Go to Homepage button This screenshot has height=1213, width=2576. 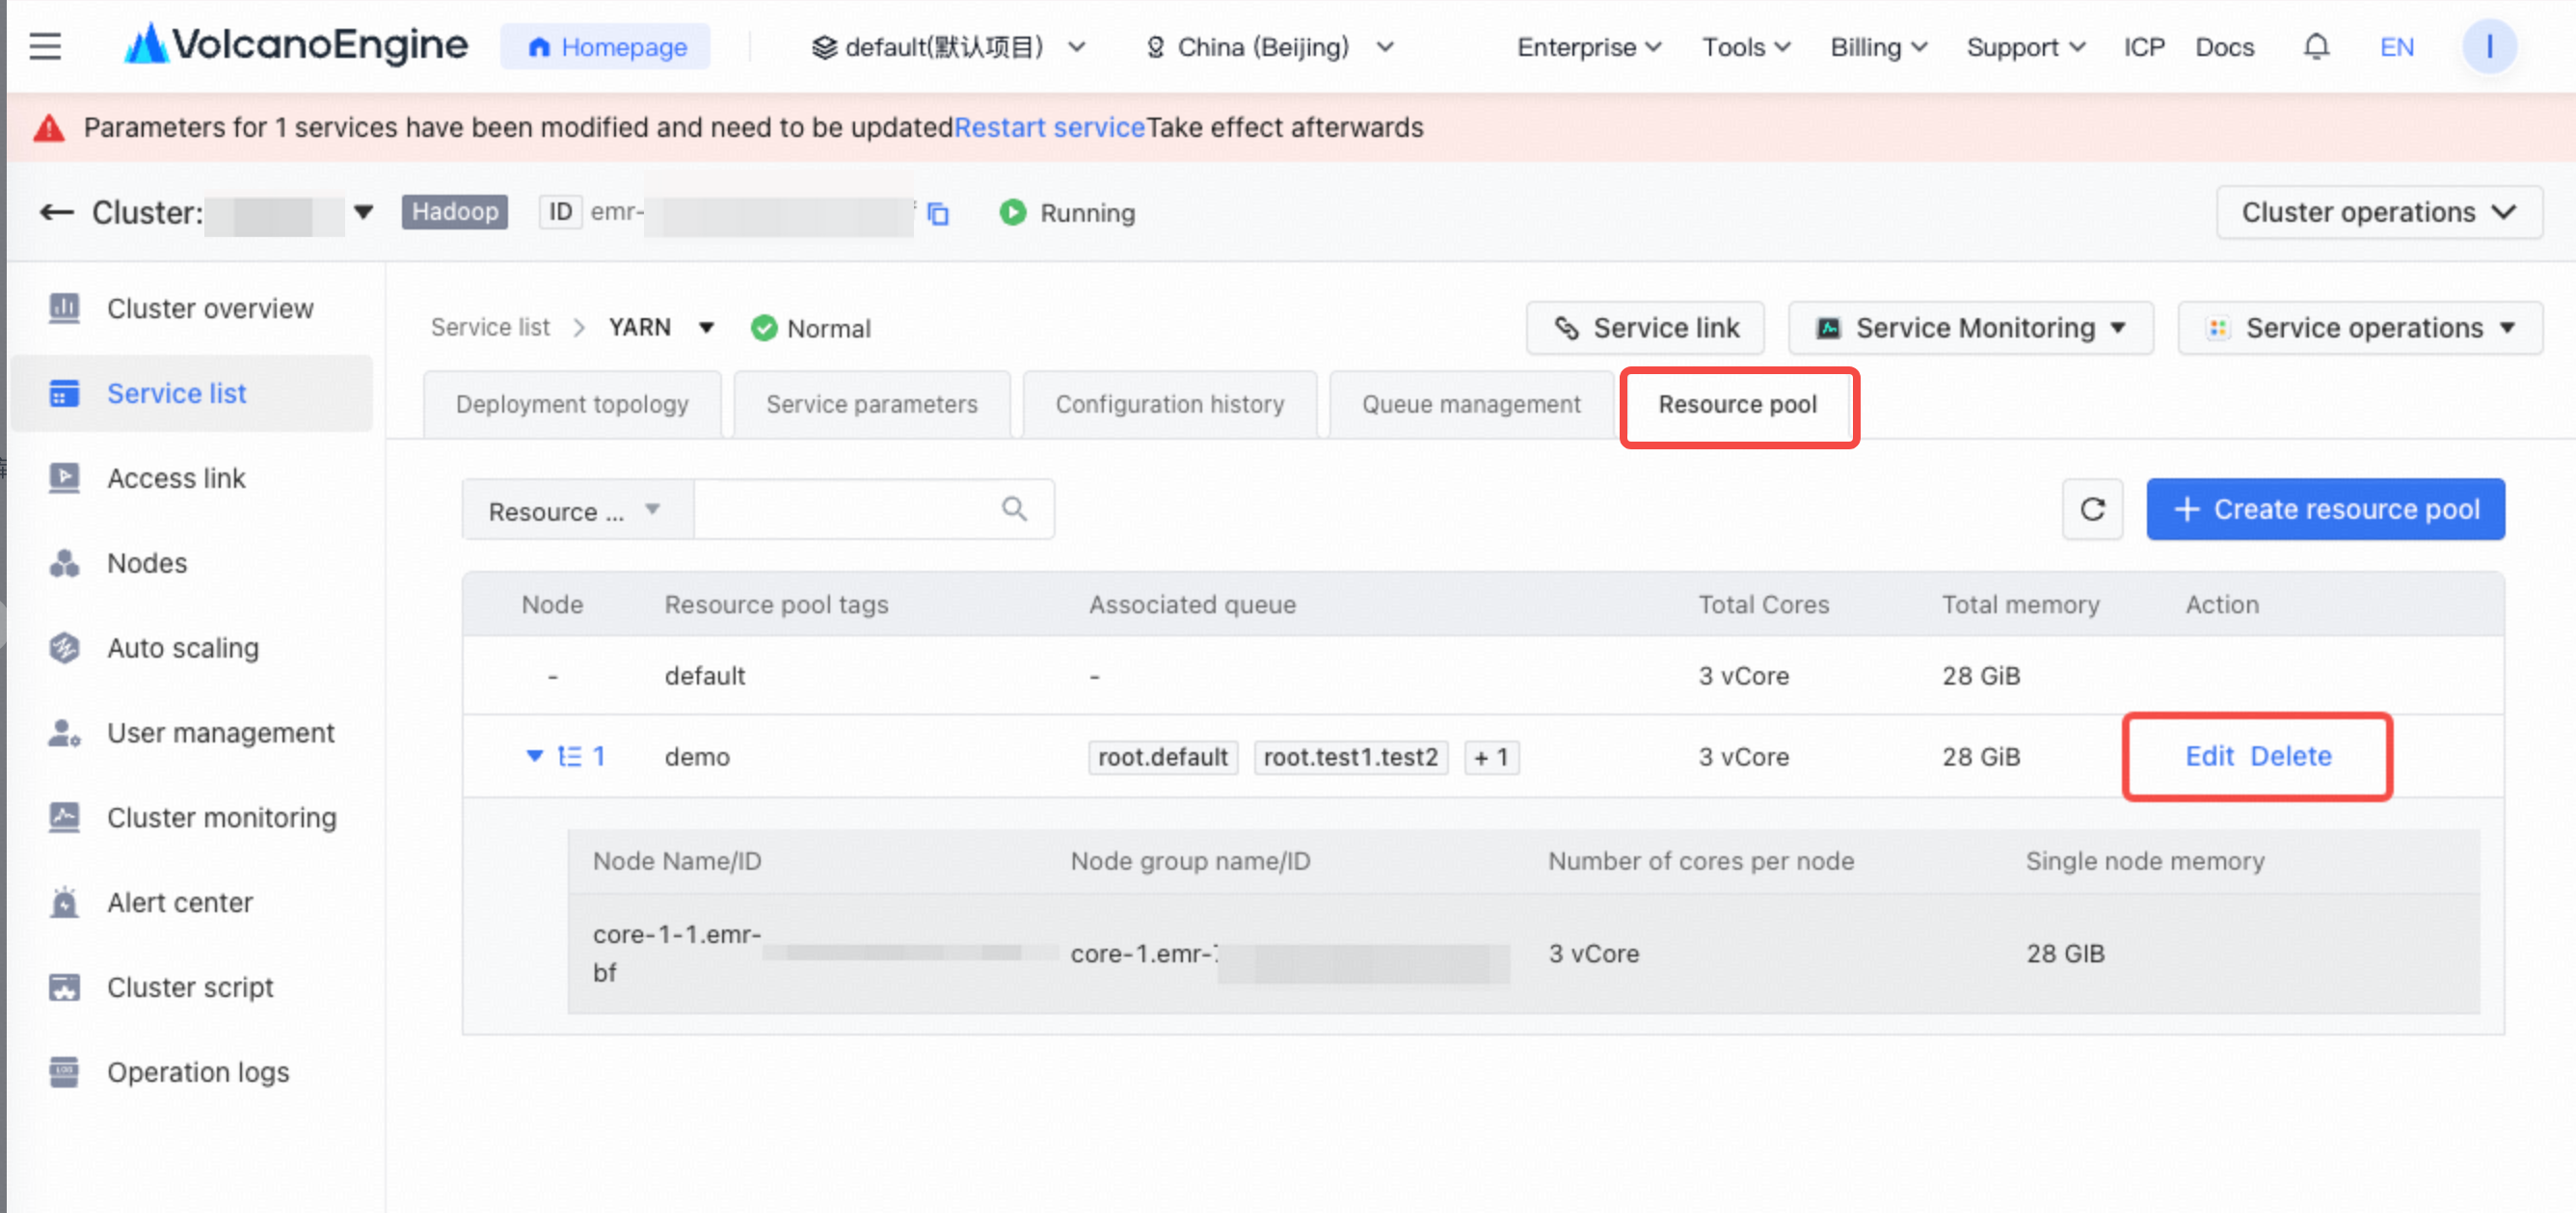click(x=606, y=47)
